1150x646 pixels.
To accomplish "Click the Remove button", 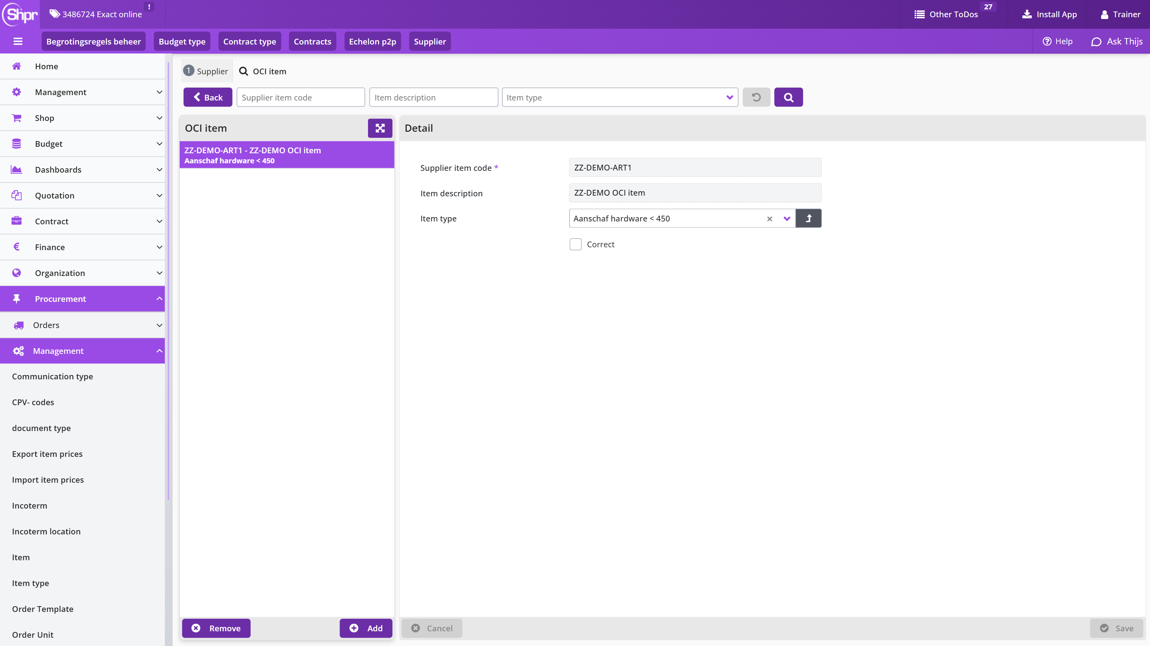I will point(216,628).
